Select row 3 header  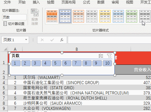[x=4, y=77]
